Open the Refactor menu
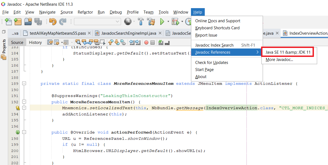This screenshot has height=165, width=328. (85, 12)
